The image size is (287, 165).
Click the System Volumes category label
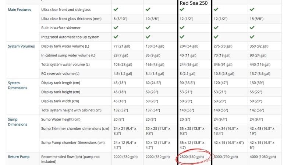(x=21, y=46)
